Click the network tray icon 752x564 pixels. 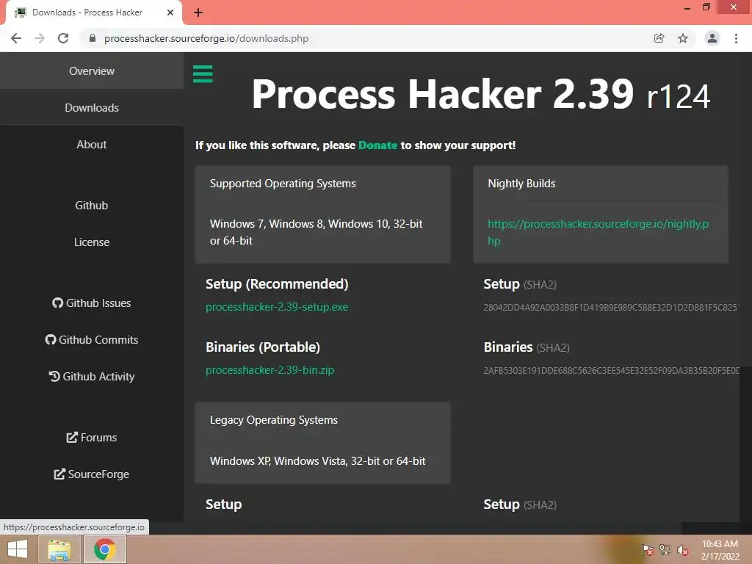(x=665, y=550)
